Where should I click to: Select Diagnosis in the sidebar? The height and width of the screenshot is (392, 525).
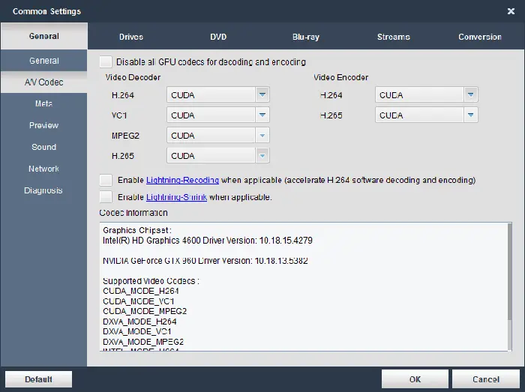[x=43, y=190]
